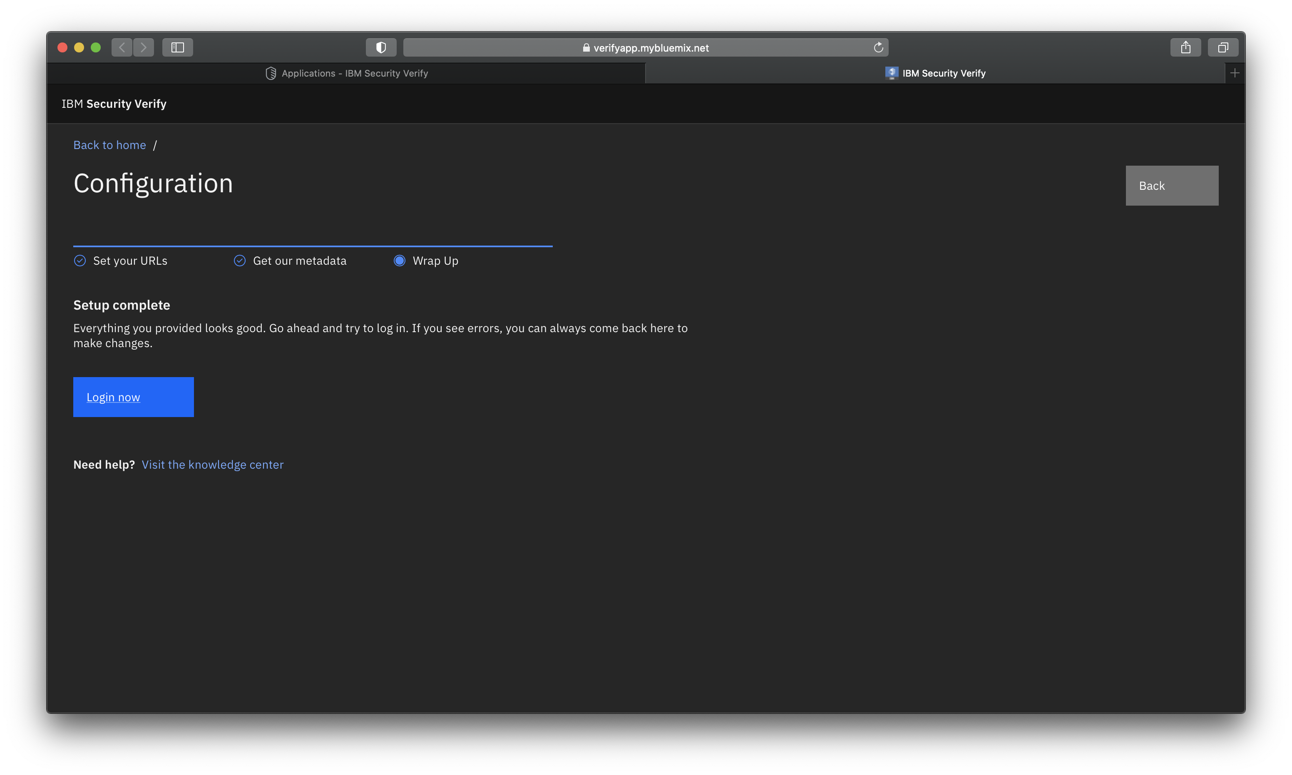Click the Safari back navigation arrow

pyautogui.click(x=122, y=47)
